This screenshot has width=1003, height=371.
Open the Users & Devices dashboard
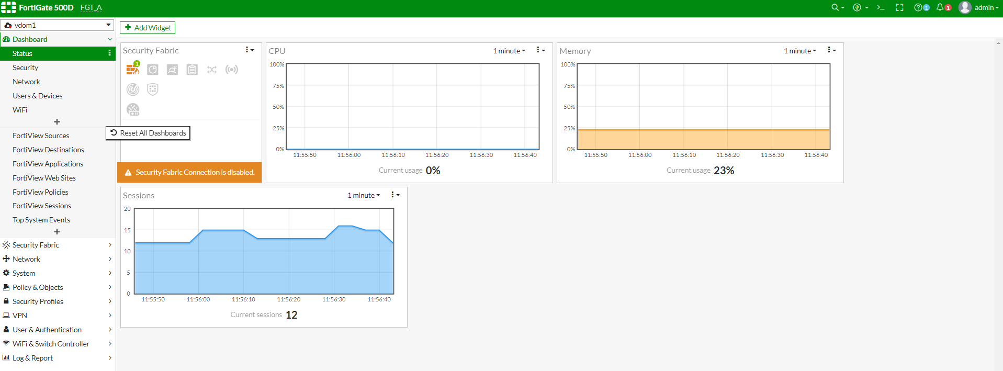point(58,96)
